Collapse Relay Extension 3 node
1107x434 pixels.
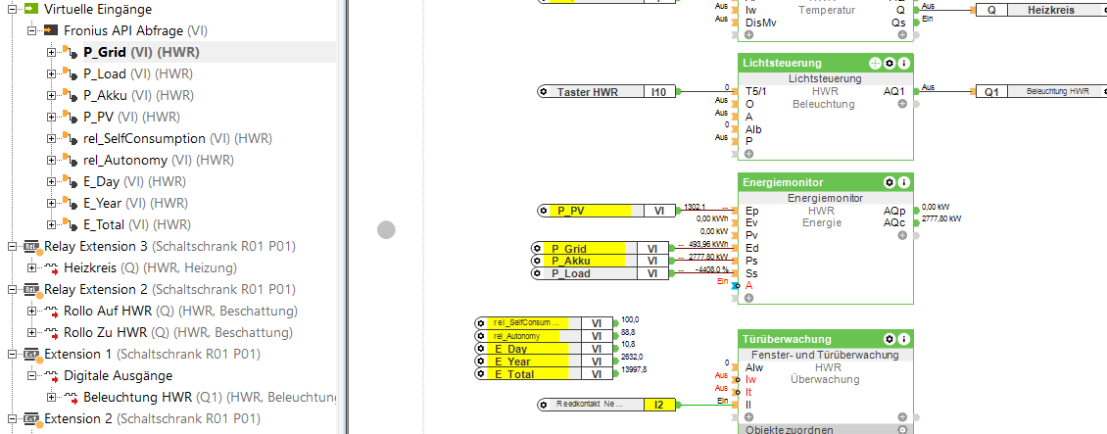click(12, 246)
